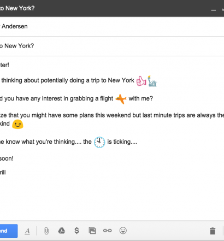Insert files using Google Drive icon
Image resolution: width=224 pixels, height=241 pixels.
pyautogui.click(x=62, y=231)
